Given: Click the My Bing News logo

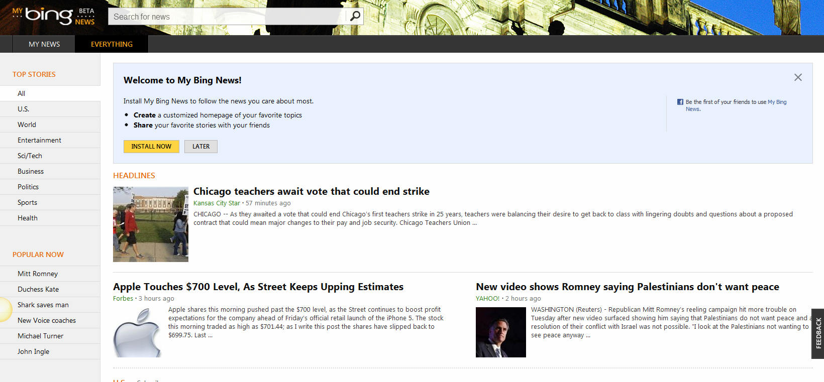Looking at the screenshot, I should (x=53, y=16).
